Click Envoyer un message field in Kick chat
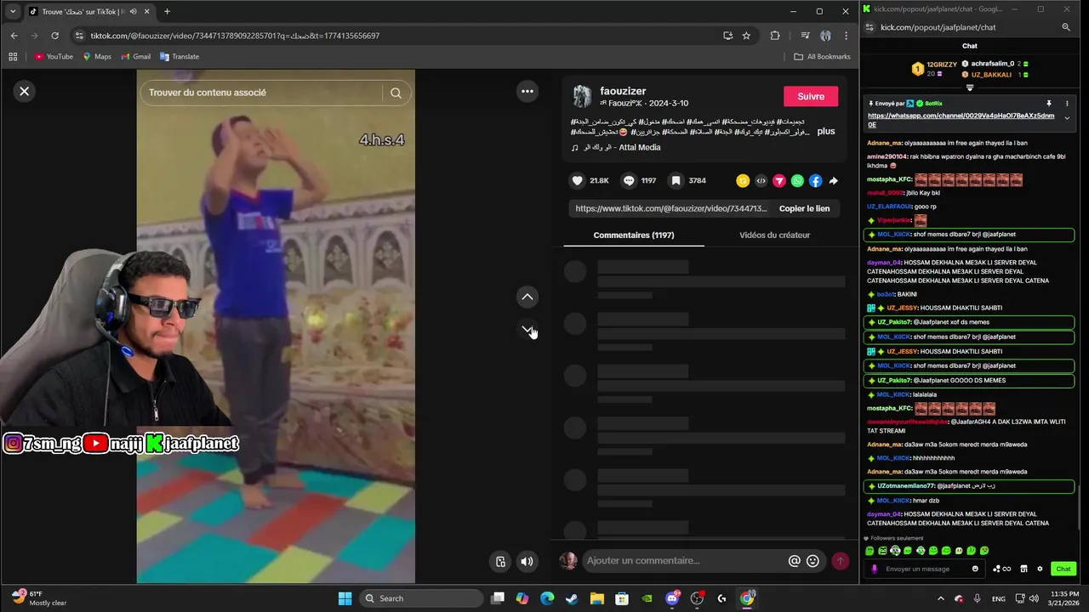 (x=923, y=569)
